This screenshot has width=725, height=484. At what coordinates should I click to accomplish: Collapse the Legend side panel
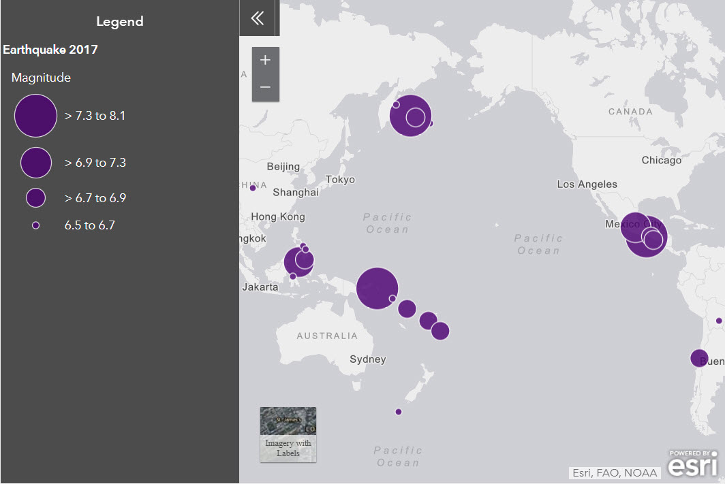click(x=257, y=18)
